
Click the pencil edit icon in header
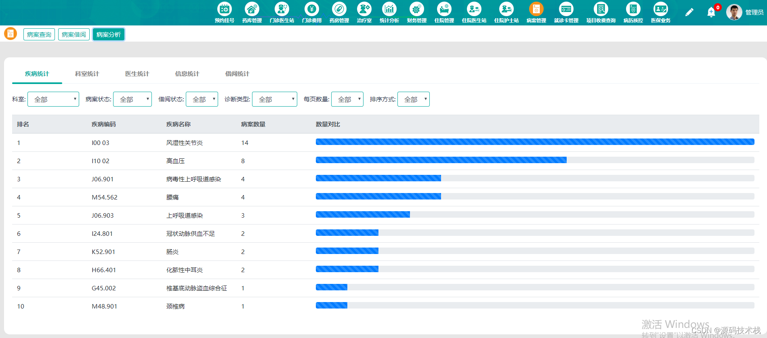(689, 13)
